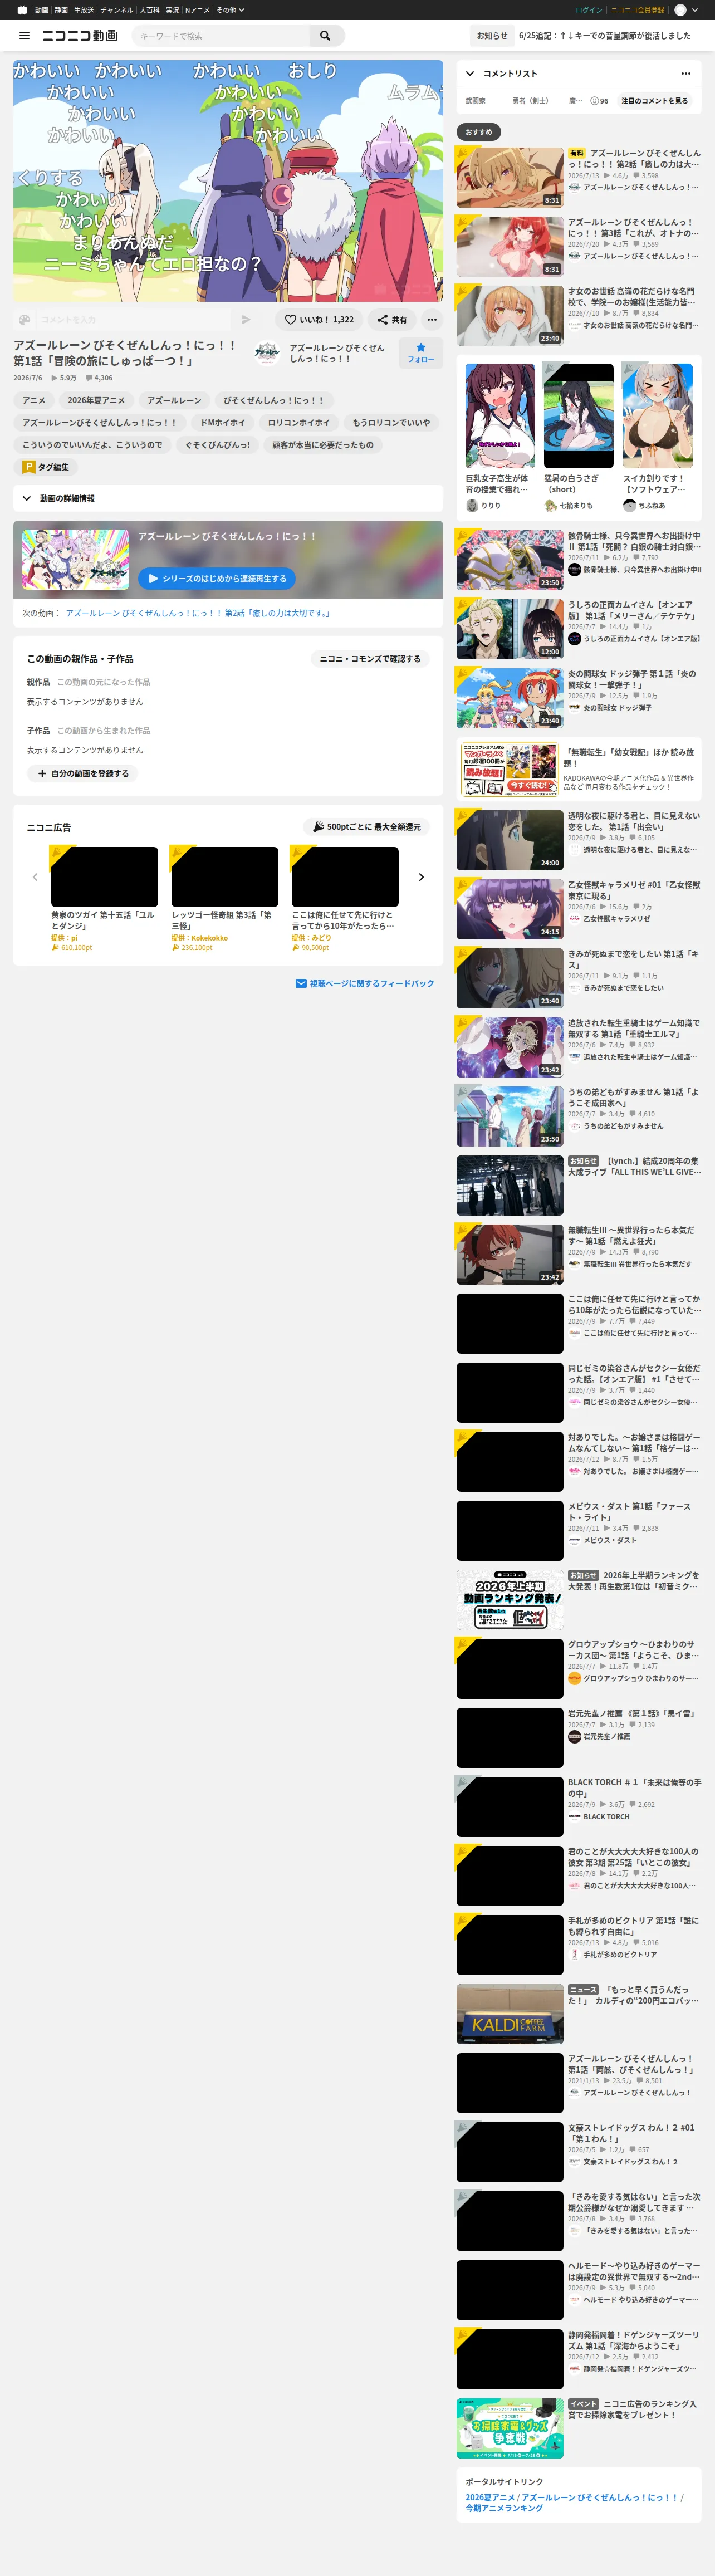The image size is (715, 2576).
Task: Open チャンネル in the top navigation
Action: click(117, 10)
